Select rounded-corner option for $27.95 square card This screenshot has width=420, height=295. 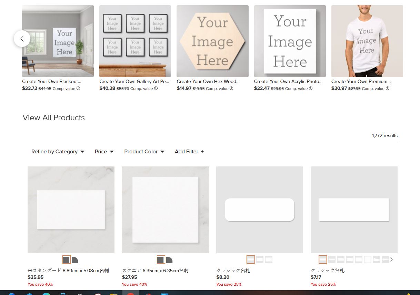169,260
